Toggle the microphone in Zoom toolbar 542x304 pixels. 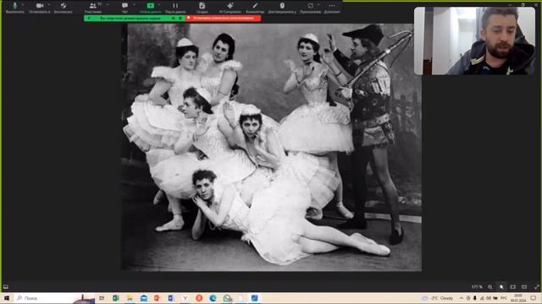(15, 6)
